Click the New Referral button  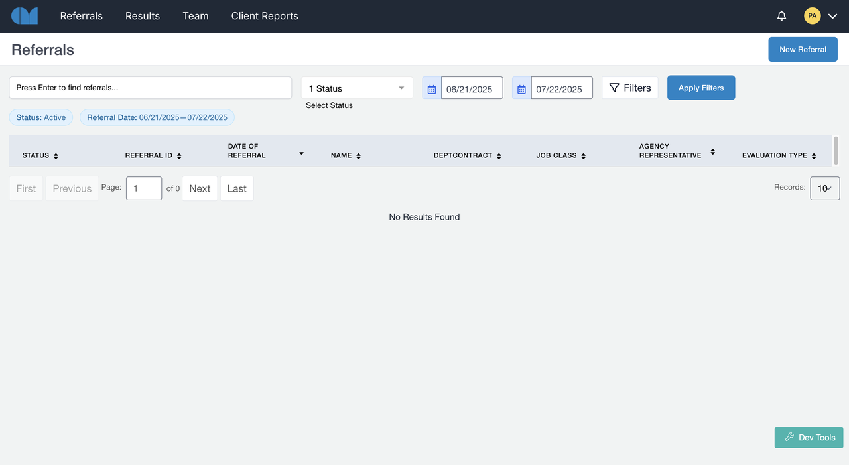pos(803,49)
